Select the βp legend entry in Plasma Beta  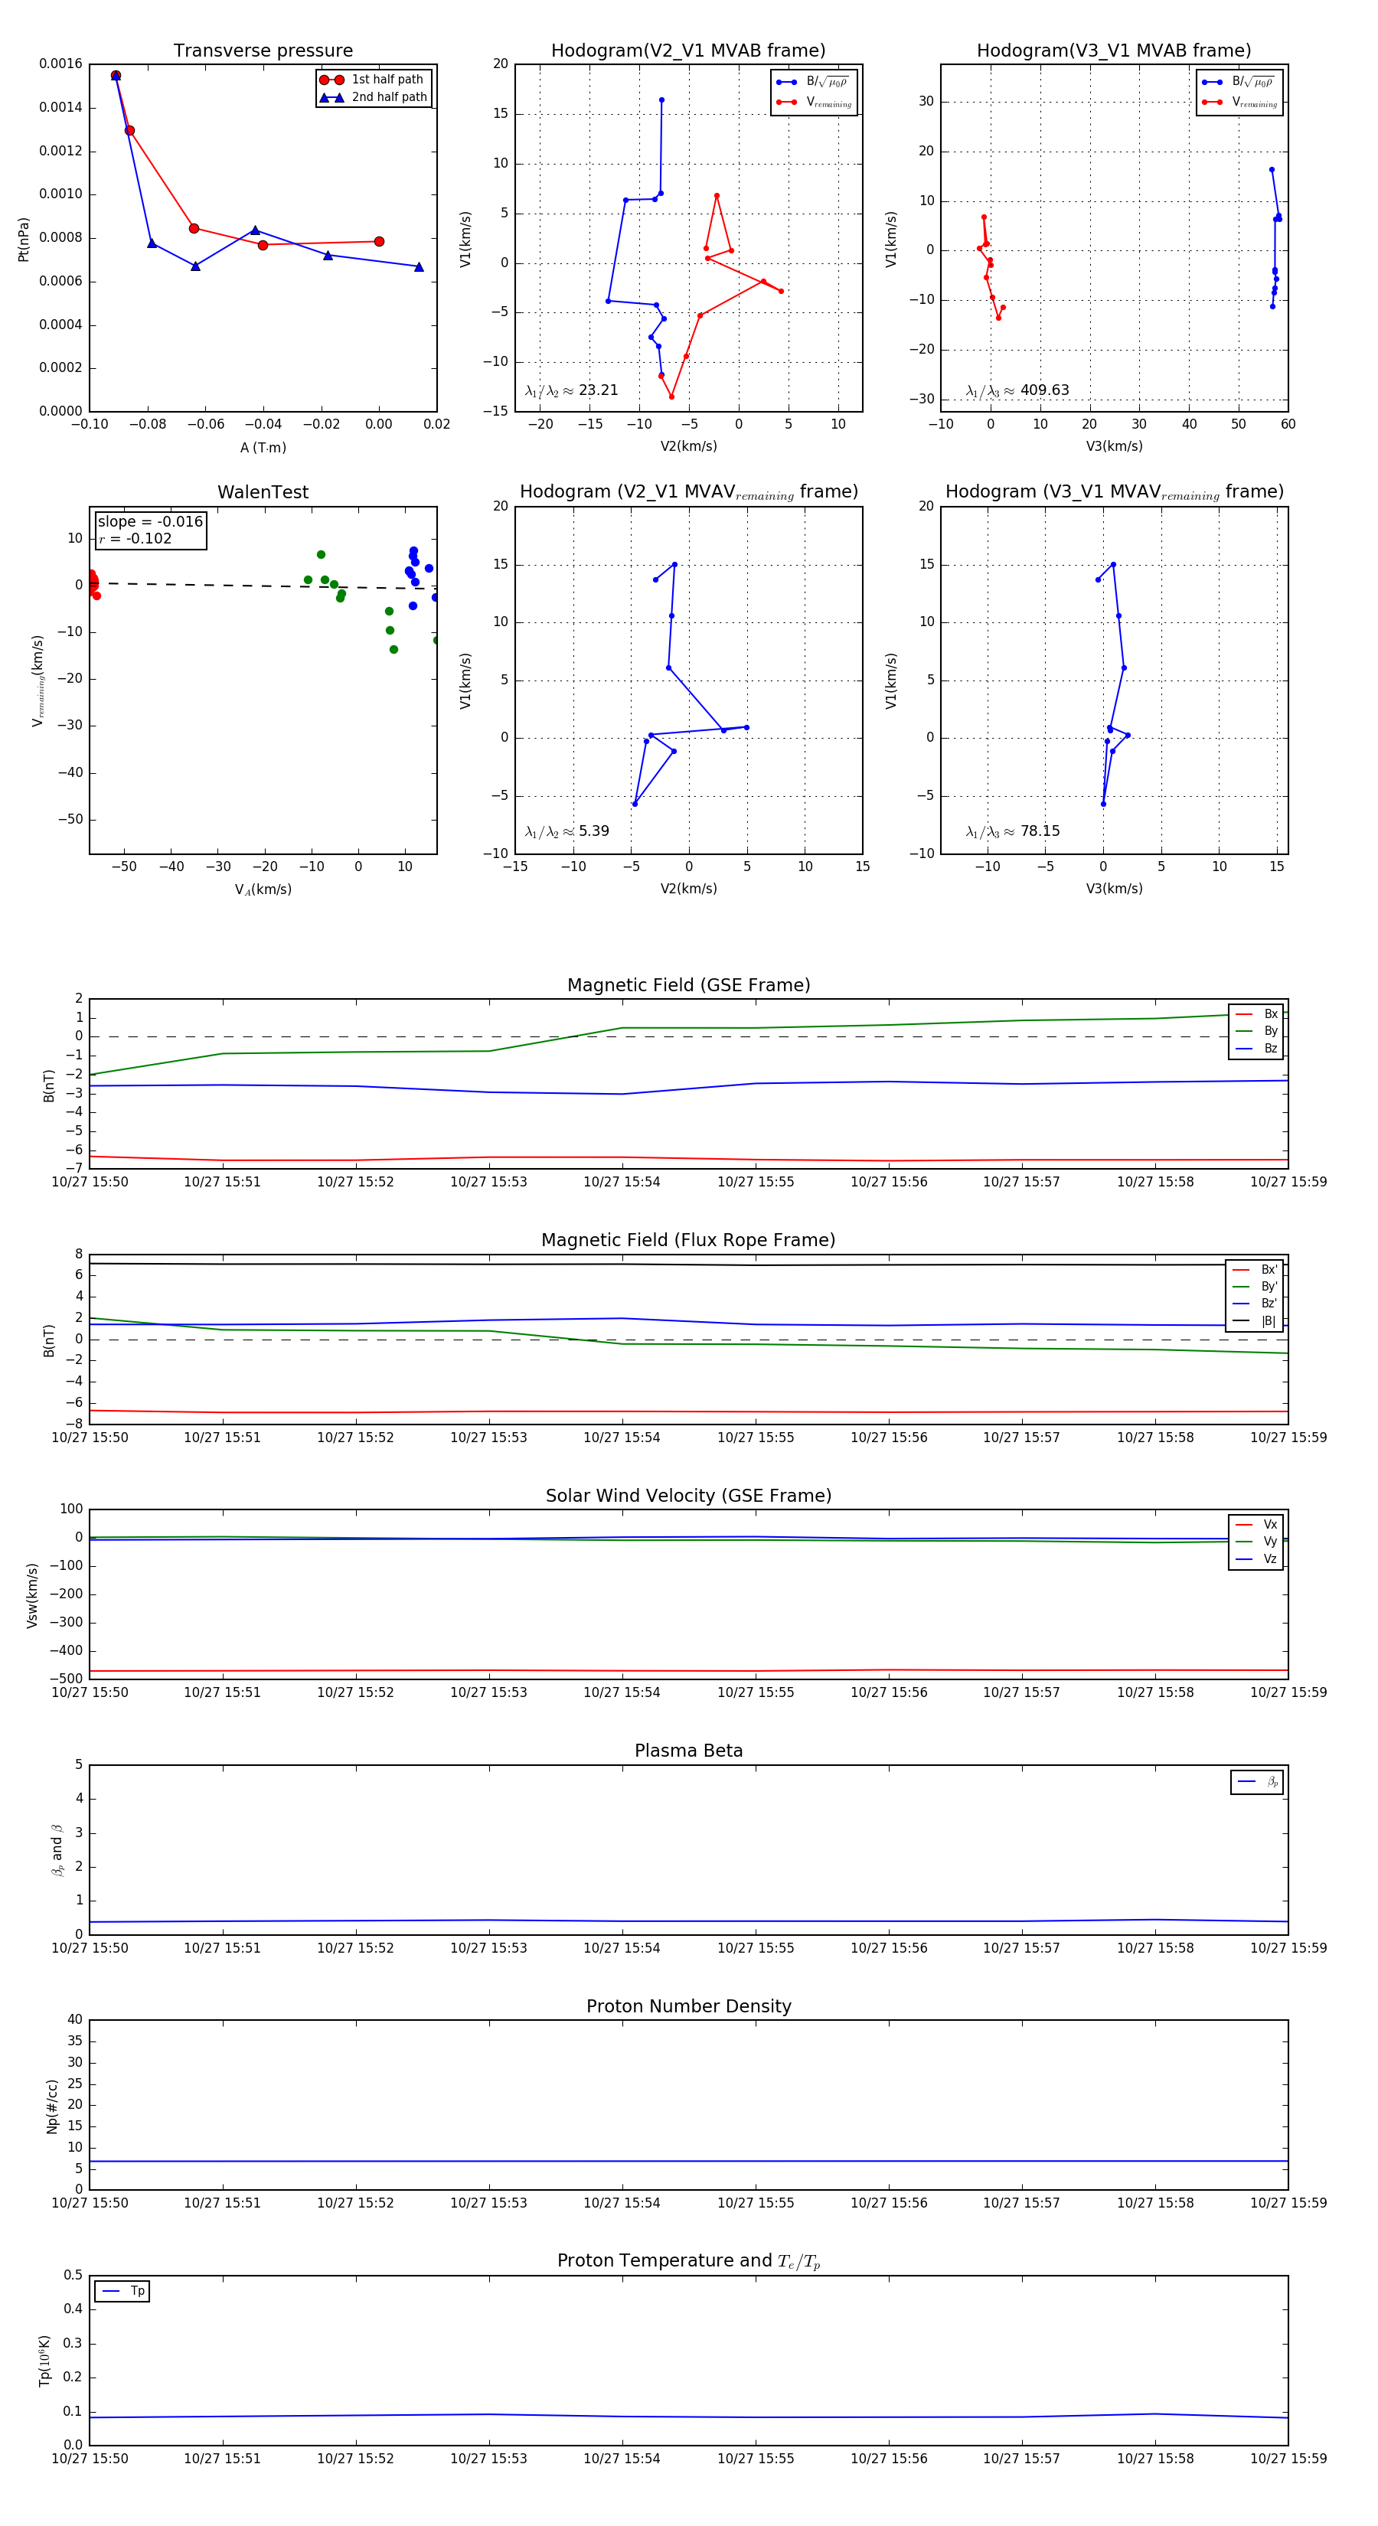tap(1257, 1782)
